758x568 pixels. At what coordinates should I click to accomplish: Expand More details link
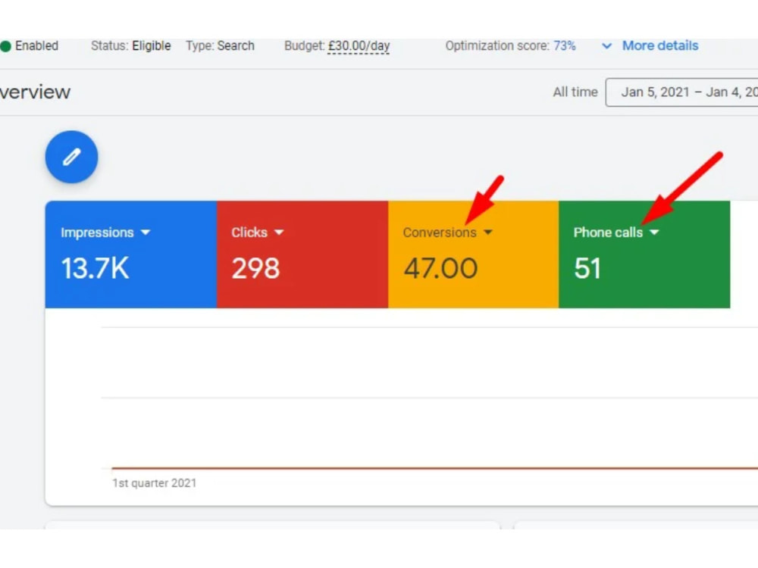click(x=660, y=46)
